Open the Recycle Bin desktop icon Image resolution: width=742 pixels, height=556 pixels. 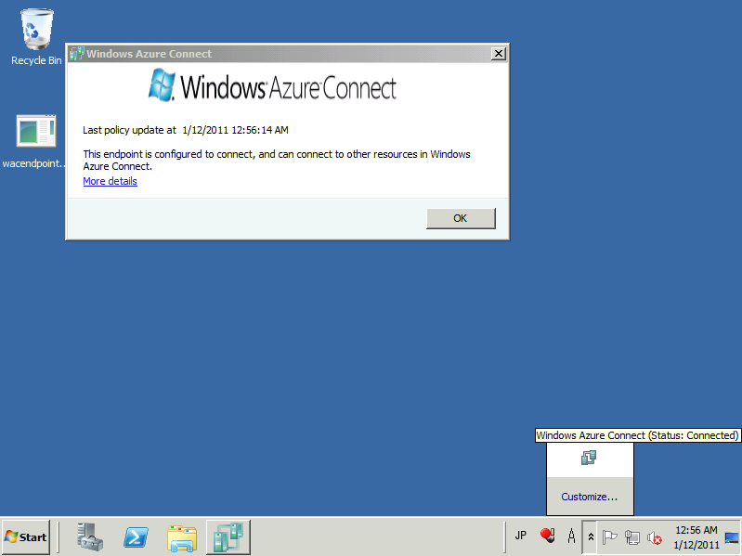[36, 37]
